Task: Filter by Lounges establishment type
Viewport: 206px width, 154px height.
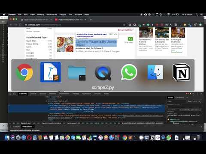Action: [30, 53]
